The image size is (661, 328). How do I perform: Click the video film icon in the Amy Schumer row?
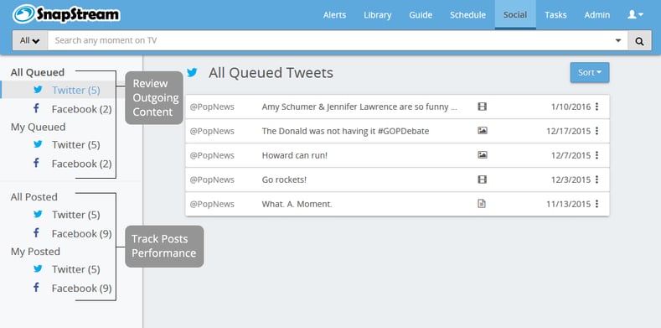coord(483,107)
